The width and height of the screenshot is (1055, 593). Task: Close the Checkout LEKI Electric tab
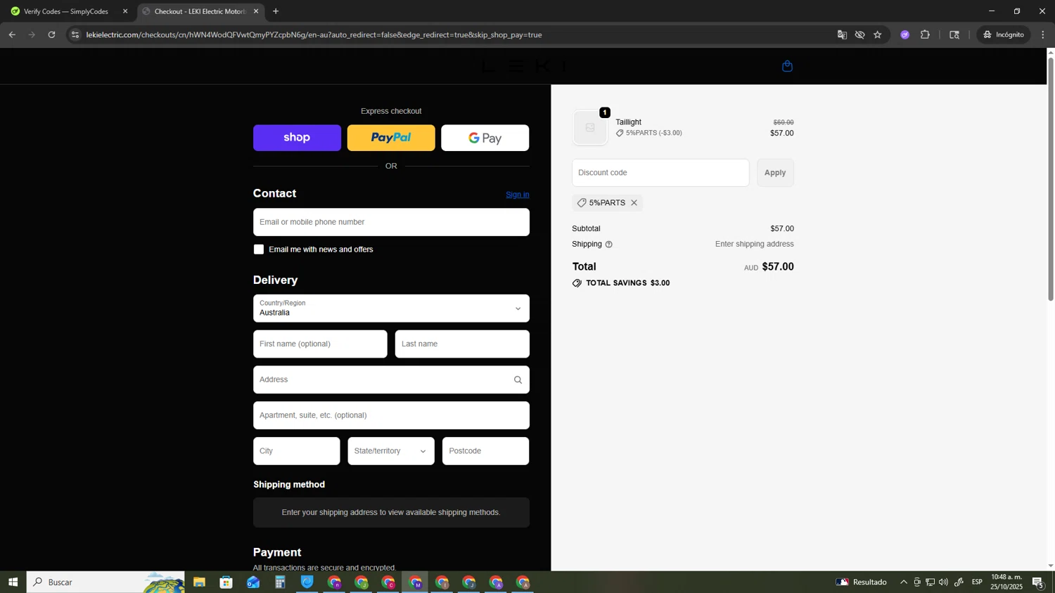point(256,11)
